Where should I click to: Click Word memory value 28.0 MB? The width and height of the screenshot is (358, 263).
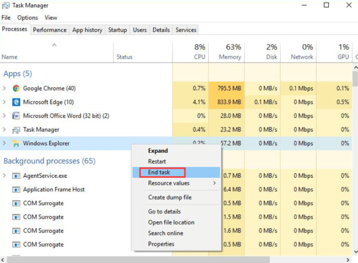click(231, 116)
